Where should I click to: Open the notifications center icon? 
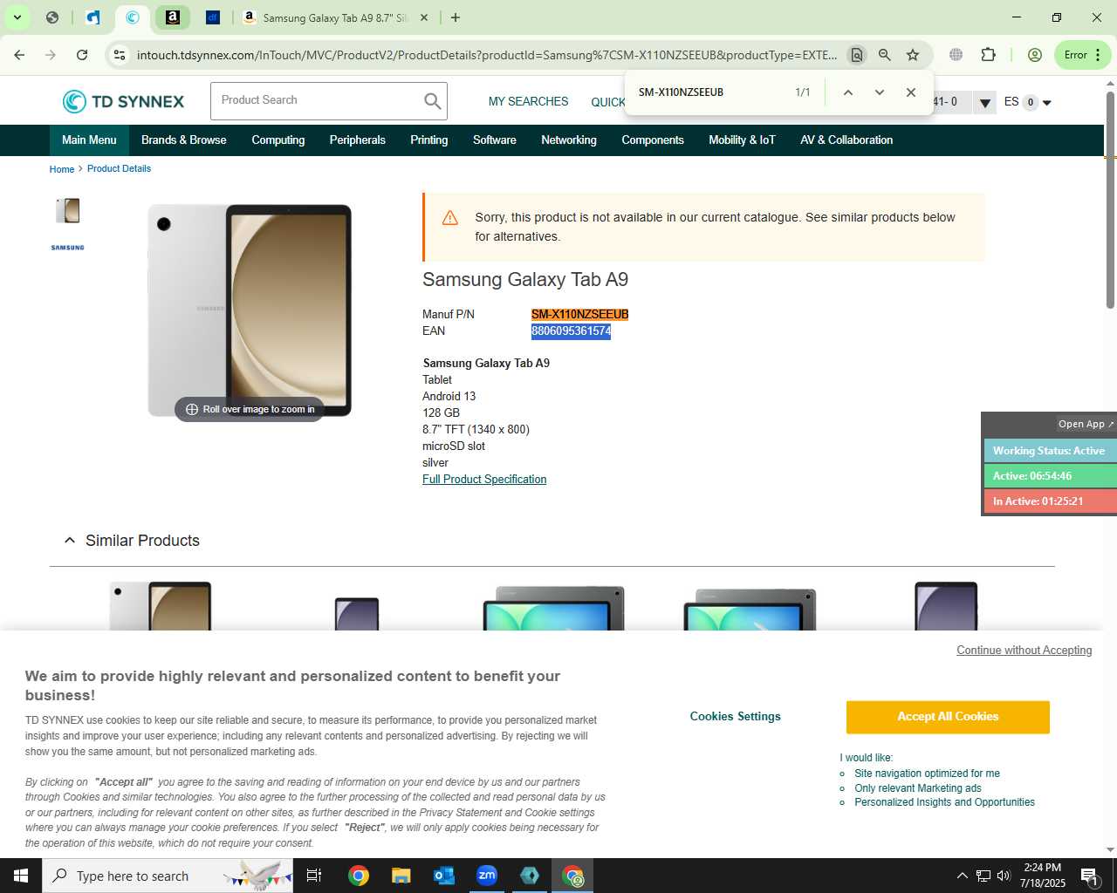(1090, 876)
